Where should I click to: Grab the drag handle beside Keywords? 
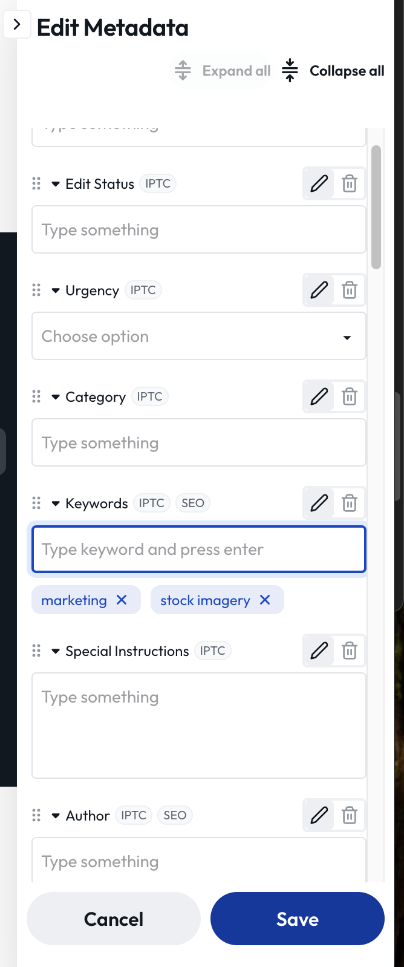[36, 503]
